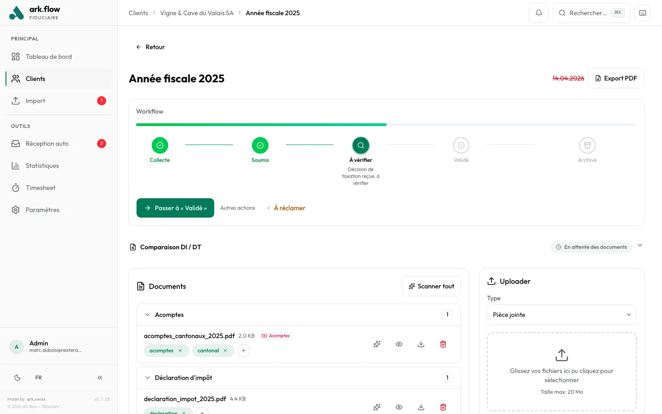Click the file upload drop zone
The image size is (662, 414).
[561, 372]
